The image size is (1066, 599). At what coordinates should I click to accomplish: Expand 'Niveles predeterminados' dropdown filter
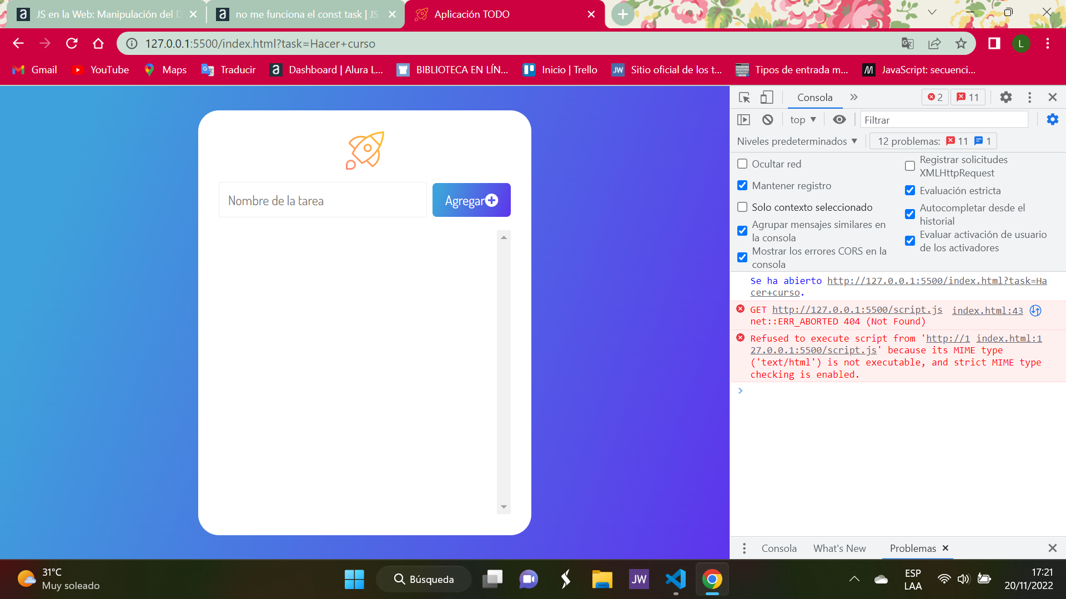tap(797, 140)
